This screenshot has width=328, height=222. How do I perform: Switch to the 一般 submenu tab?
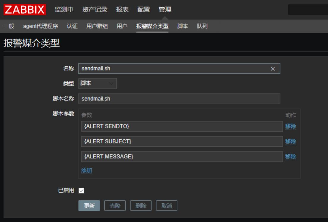pos(9,26)
